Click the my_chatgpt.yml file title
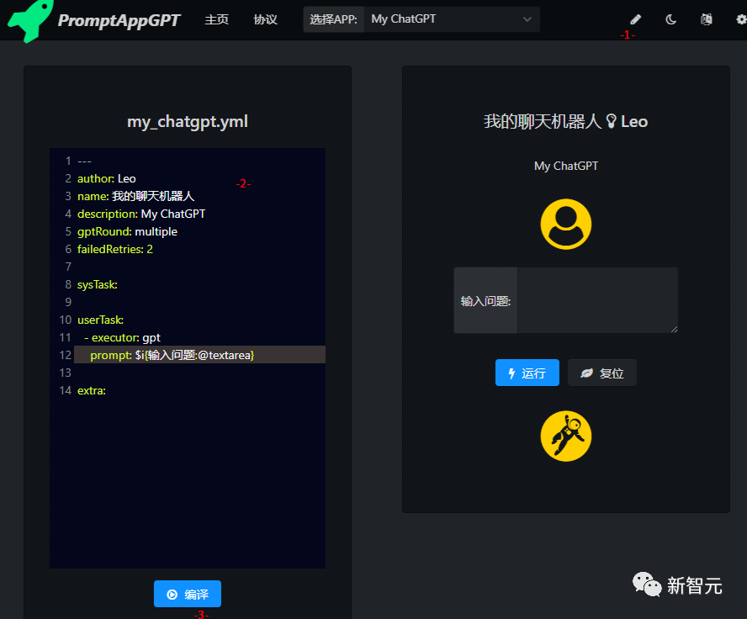This screenshot has width=747, height=619. click(188, 121)
